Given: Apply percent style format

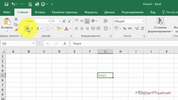Looking at the screenshot, I should [125, 29].
